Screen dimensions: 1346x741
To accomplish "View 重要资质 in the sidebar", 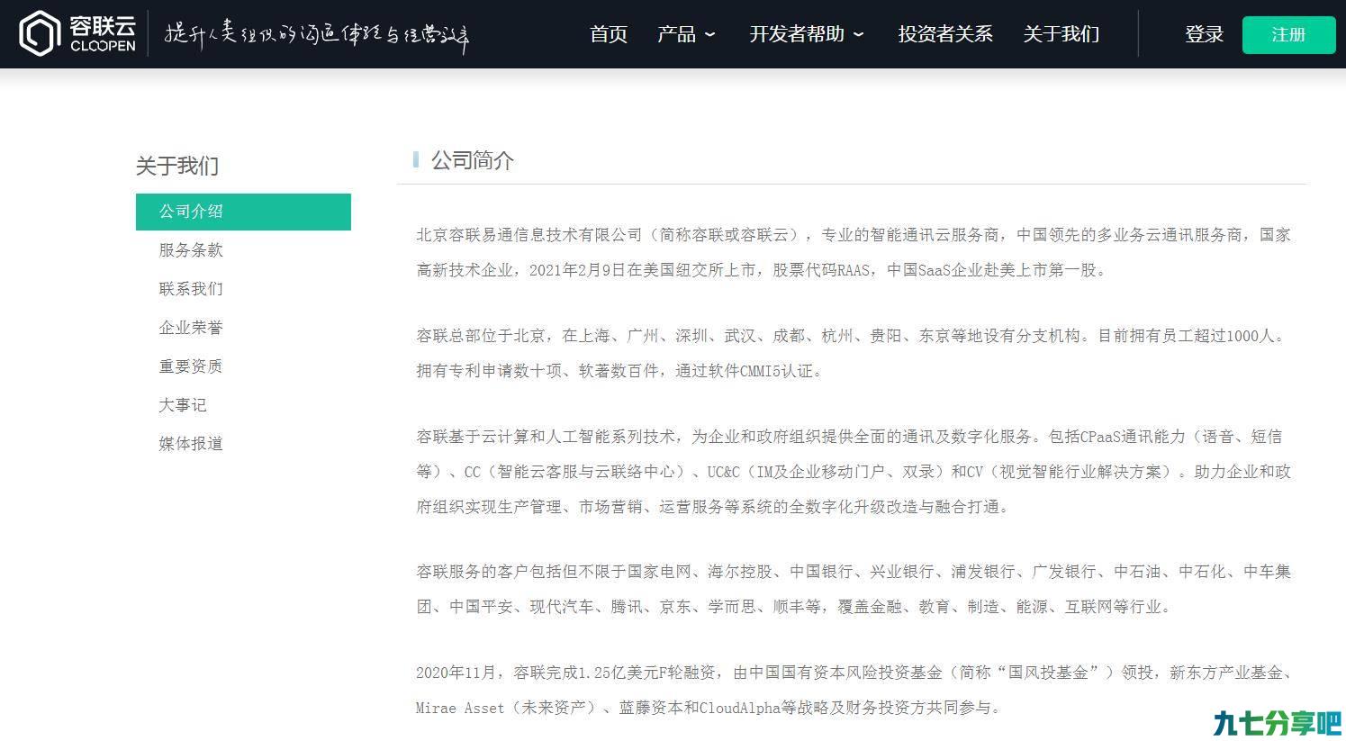I will [x=191, y=366].
